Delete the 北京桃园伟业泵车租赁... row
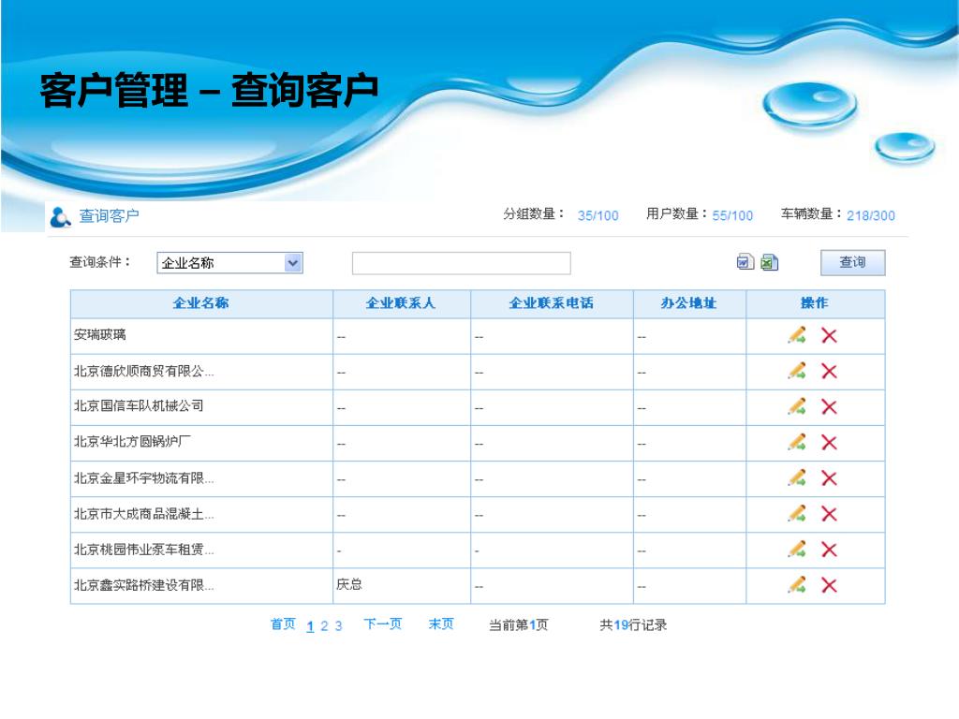The image size is (959, 719). (x=830, y=550)
